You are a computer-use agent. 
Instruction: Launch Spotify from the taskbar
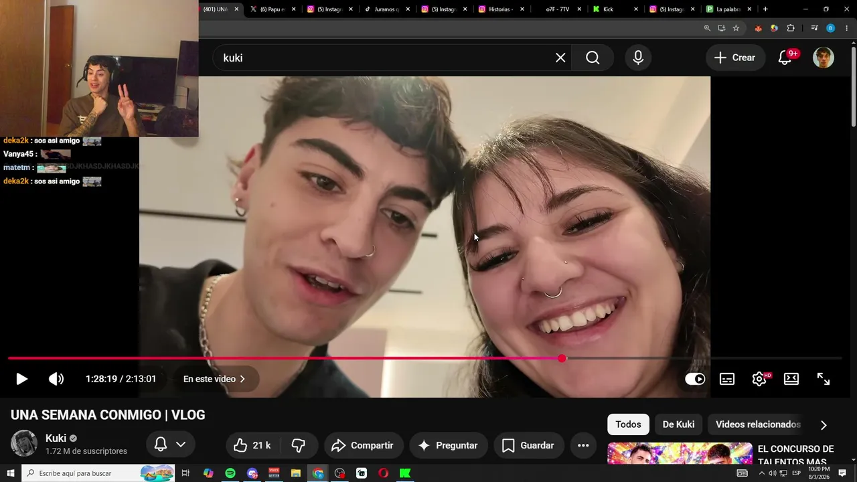point(230,473)
